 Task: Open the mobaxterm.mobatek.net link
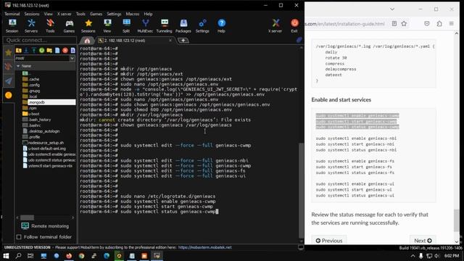tap(204, 247)
